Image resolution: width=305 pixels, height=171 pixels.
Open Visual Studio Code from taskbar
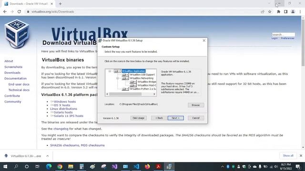[136, 167]
